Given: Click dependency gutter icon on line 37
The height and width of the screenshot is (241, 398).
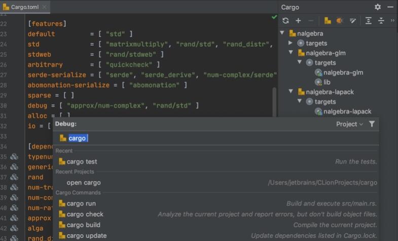Looking at the screenshot, I should click(14, 177).
